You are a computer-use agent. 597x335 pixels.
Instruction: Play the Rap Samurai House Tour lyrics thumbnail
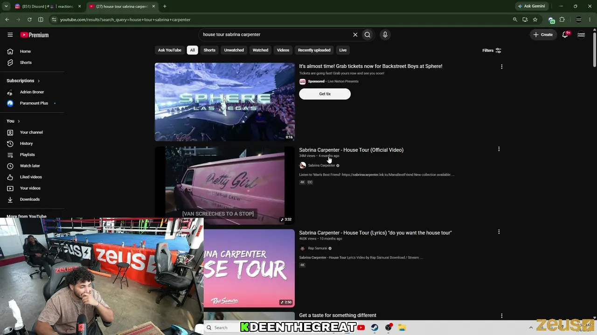click(249, 268)
